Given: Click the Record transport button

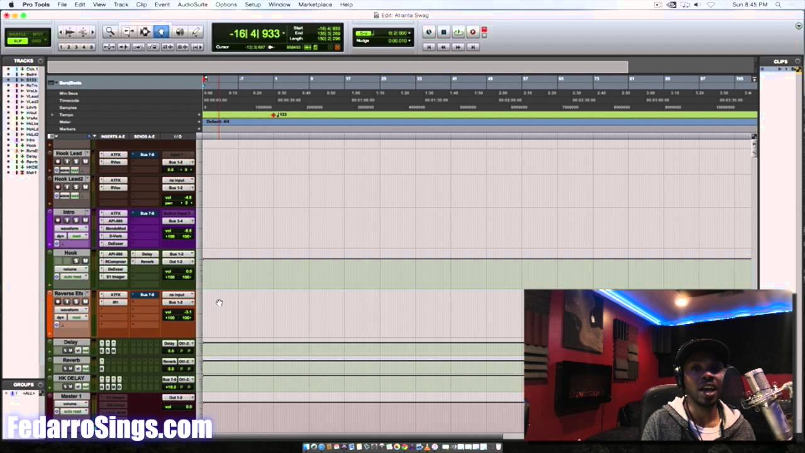Looking at the screenshot, I should 472,32.
